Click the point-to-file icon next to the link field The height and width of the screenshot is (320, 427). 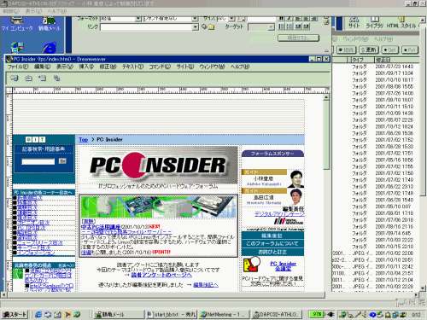coord(204,26)
